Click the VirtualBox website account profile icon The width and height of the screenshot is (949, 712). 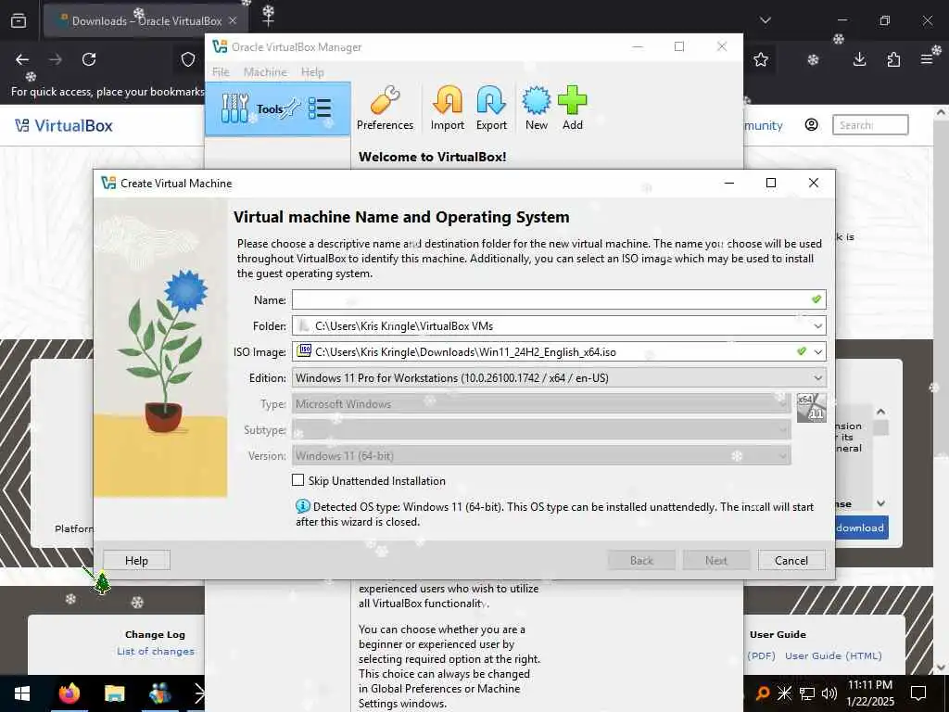point(812,125)
